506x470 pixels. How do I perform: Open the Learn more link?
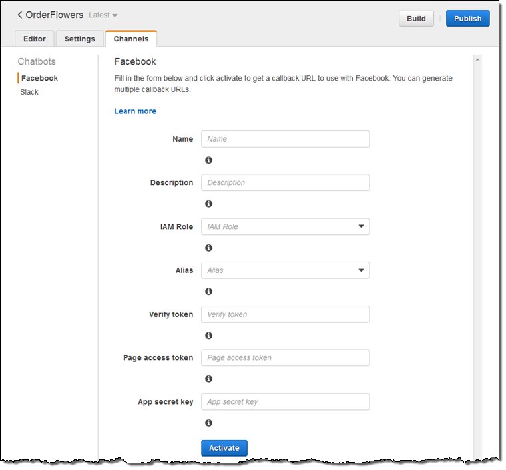pyautogui.click(x=135, y=111)
